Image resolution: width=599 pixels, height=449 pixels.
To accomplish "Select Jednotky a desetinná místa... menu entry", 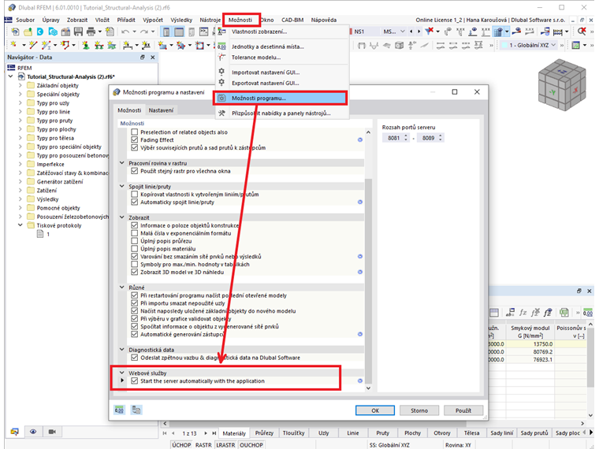I will [x=268, y=46].
